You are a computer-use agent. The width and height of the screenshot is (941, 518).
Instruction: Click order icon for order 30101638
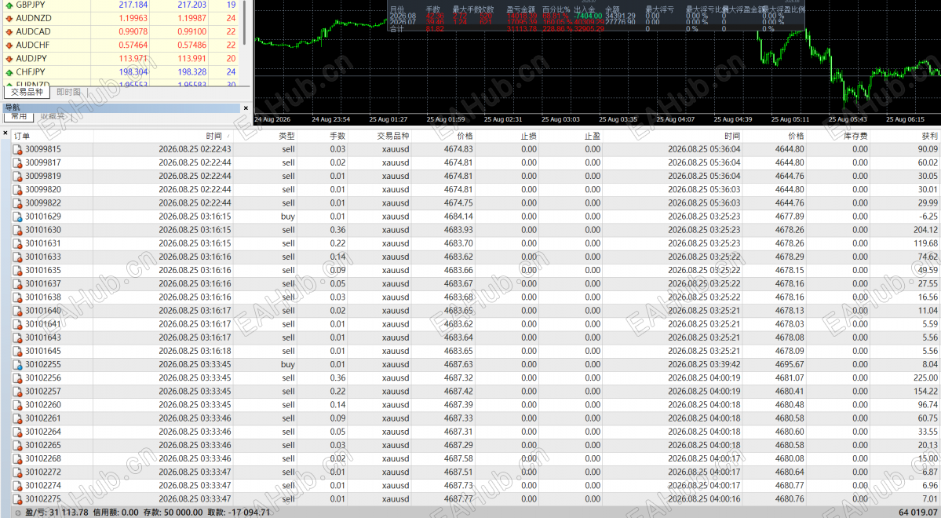(x=18, y=297)
